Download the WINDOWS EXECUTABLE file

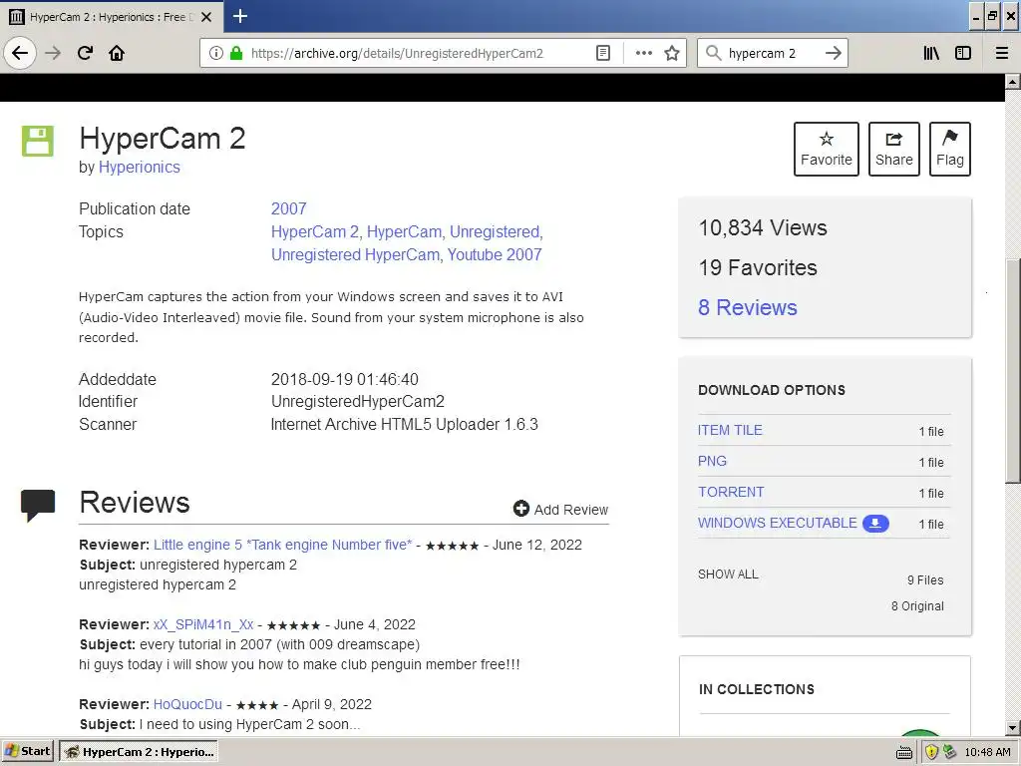(778, 523)
